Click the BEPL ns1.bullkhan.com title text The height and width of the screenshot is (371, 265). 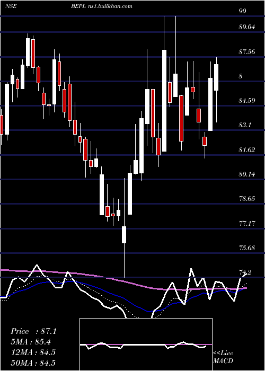coord(102,6)
